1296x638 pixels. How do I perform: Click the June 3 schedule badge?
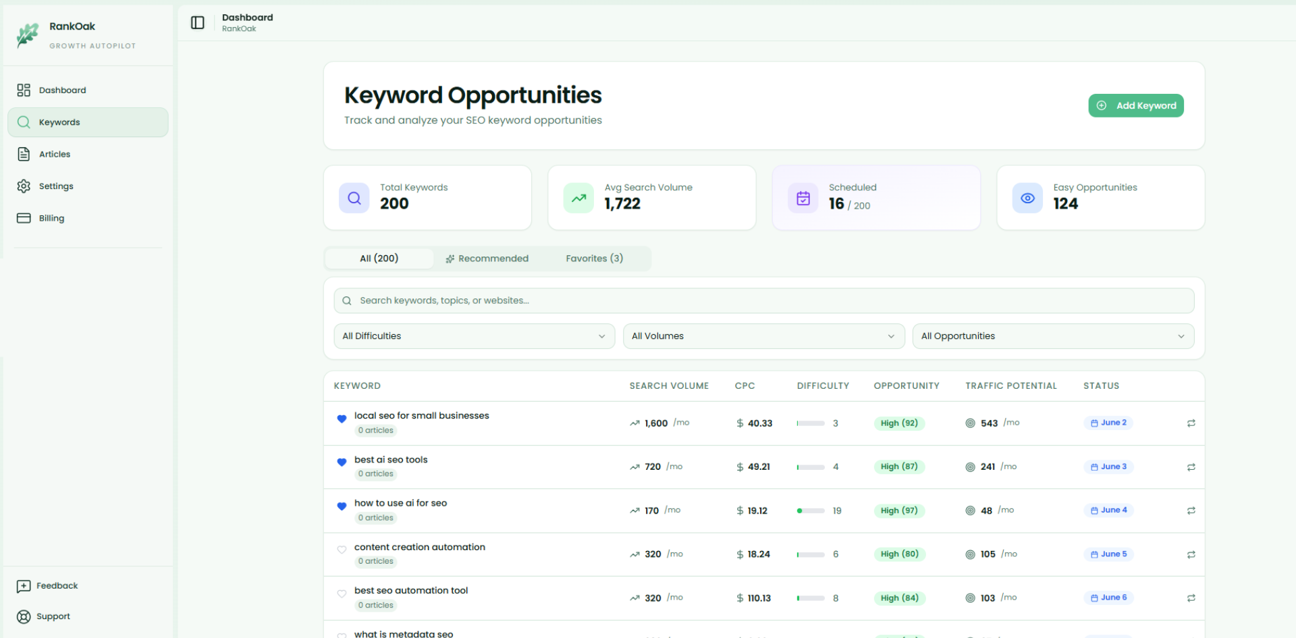1108,467
